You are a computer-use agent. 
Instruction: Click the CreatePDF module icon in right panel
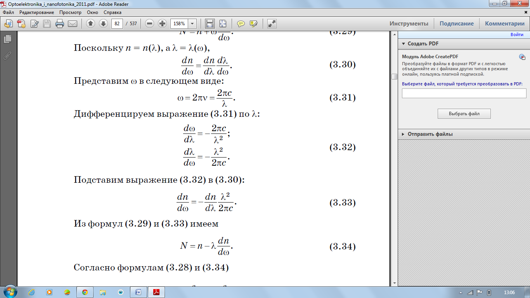[x=522, y=57]
